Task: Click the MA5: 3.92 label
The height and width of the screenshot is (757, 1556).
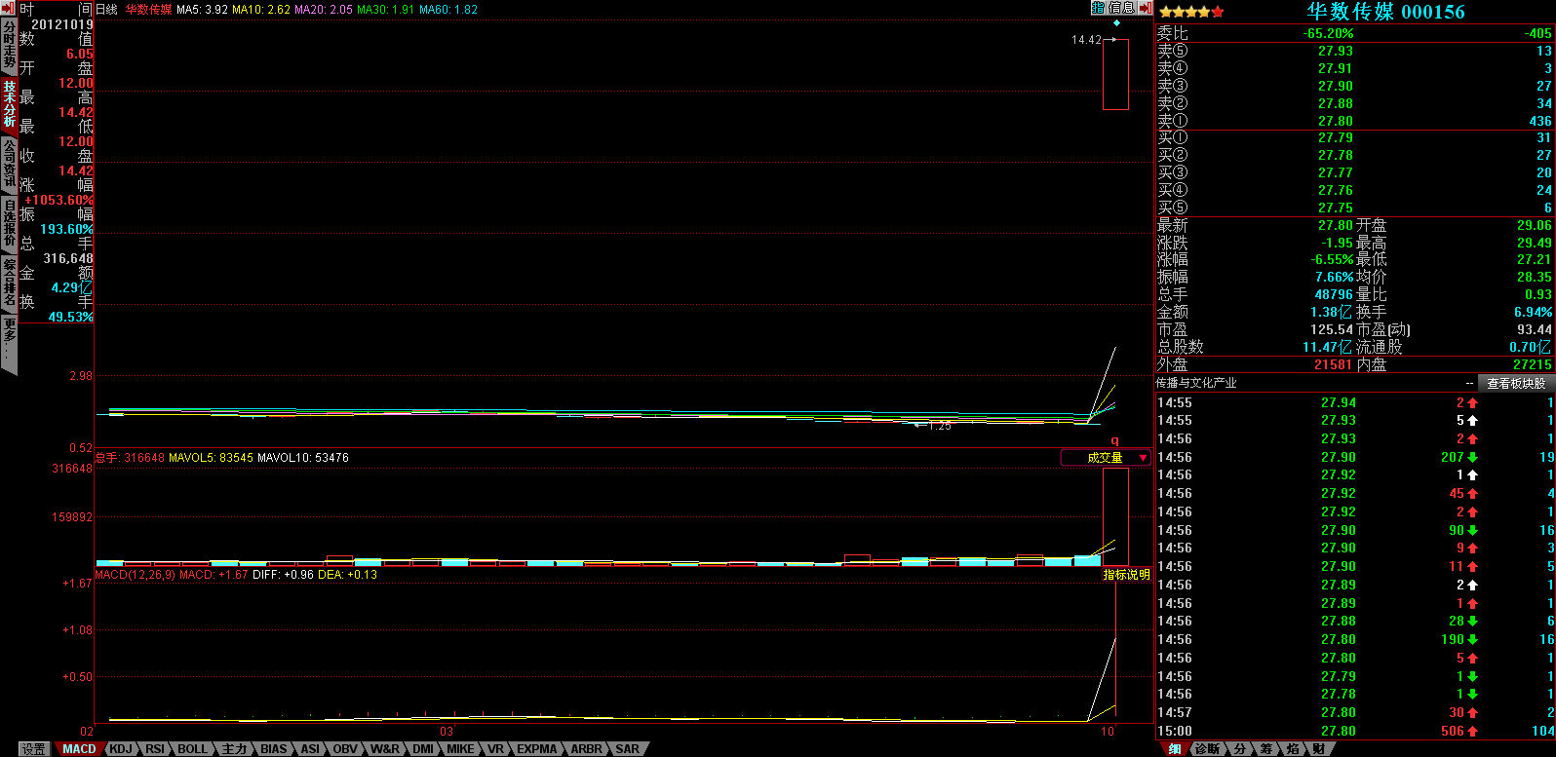Action: pos(202,10)
